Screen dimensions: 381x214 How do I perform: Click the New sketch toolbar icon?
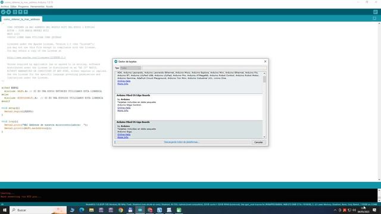(15, 12)
